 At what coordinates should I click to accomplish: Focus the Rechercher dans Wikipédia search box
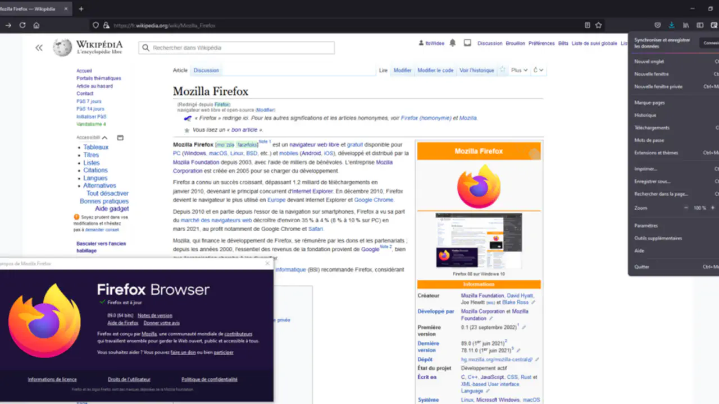[x=236, y=48]
